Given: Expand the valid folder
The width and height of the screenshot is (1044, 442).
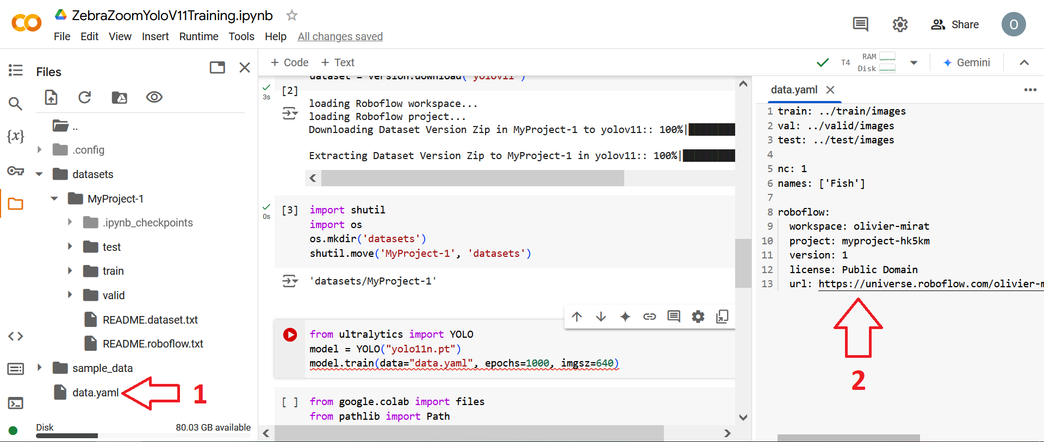Looking at the screenshot, I should pyautogui.click(x=70, y=295).
